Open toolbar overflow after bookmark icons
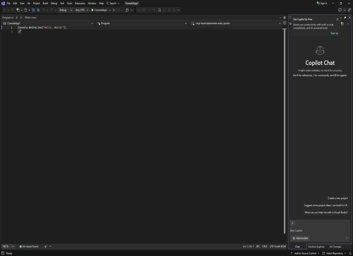 pos(178,10)
